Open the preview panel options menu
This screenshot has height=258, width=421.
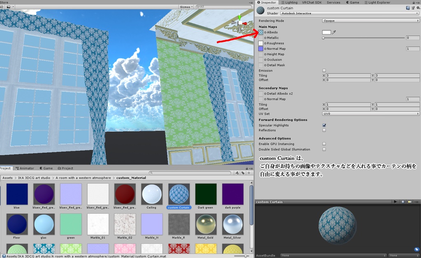(x=416, y=202)
